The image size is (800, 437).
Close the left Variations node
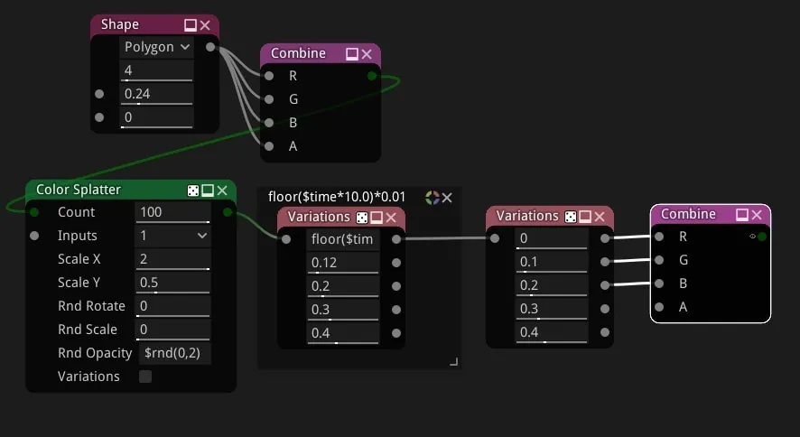click(x=391, y=218)
